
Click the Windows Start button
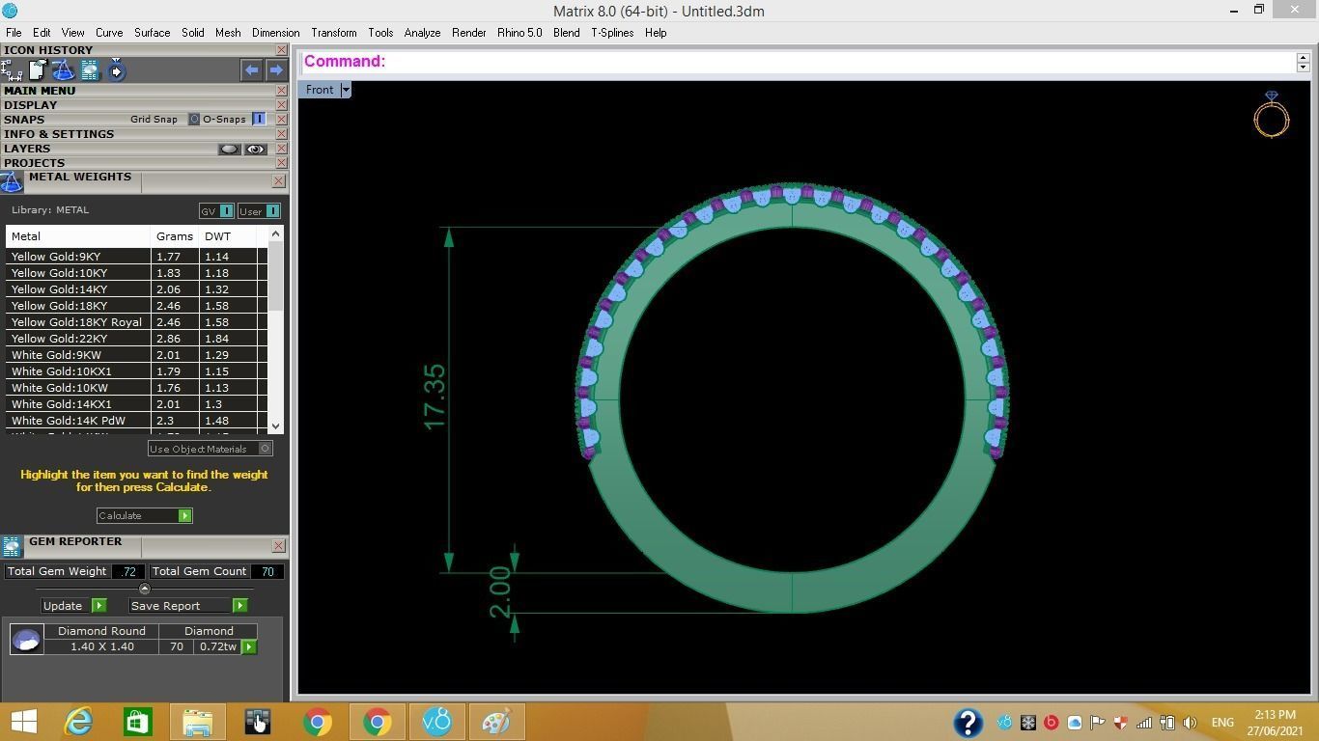[23, 721]
